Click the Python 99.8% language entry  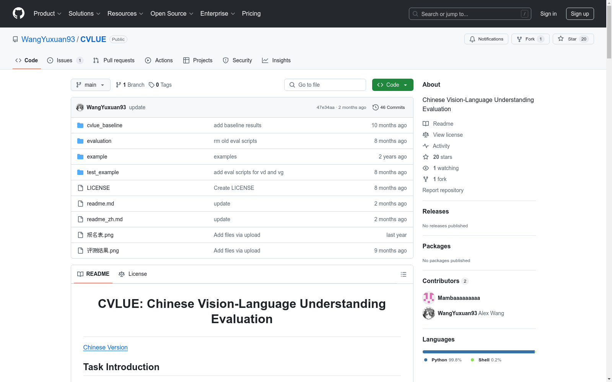(443, 360)
